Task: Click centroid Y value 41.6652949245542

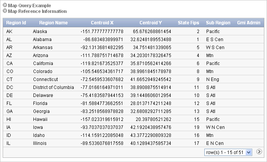Action: (151, 79)
